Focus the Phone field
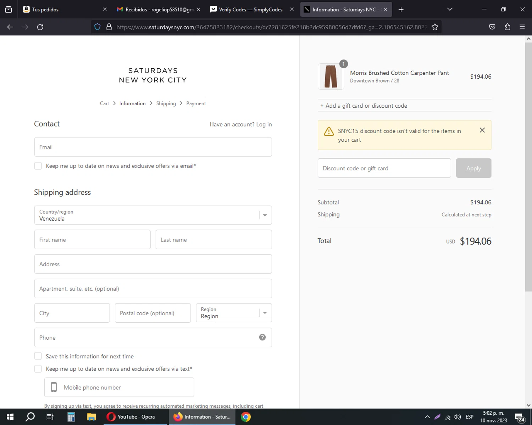The width and height of the screenshot is (532, 425). tap(153, 337)
